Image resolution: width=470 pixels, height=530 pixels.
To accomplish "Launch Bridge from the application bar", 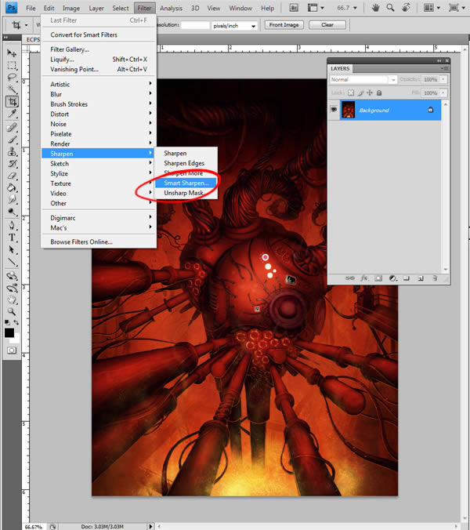I will pyautogui.click(x=294, y=8).
